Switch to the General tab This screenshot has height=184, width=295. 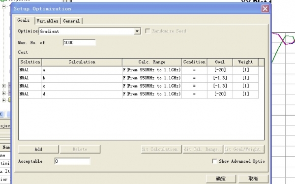(71, 21)
